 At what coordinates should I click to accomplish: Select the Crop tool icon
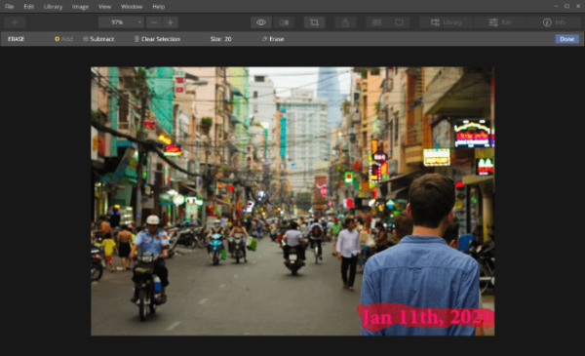(314, 22)
